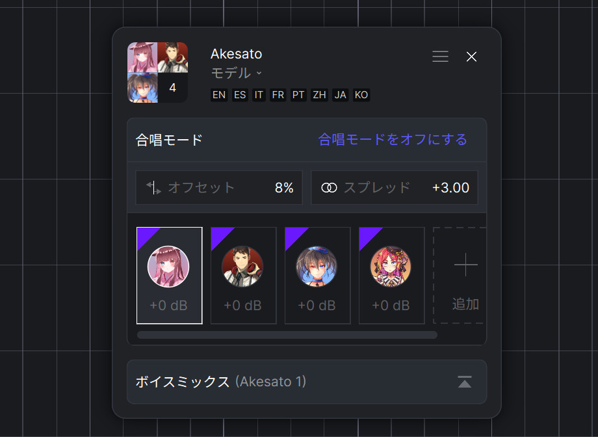
Task: Click the Akesato group avatar thumbnail
Action: pos(157,73)
